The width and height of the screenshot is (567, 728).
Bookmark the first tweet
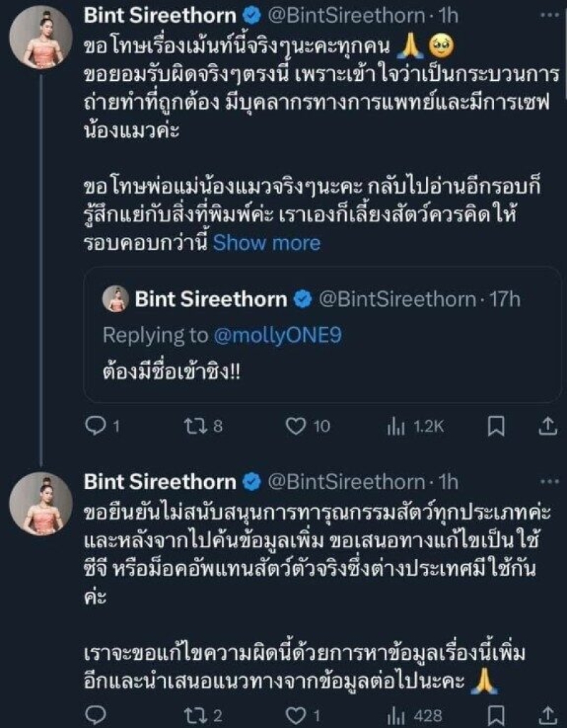tap(497, 426)
